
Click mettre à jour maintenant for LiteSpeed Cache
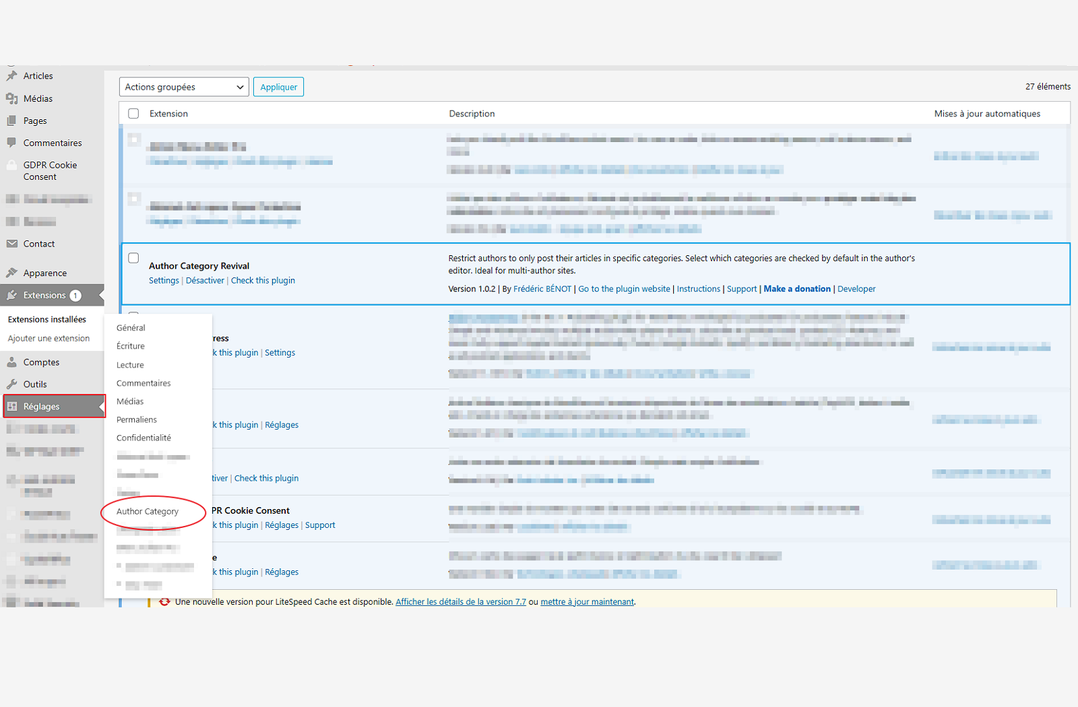(587, 601)
